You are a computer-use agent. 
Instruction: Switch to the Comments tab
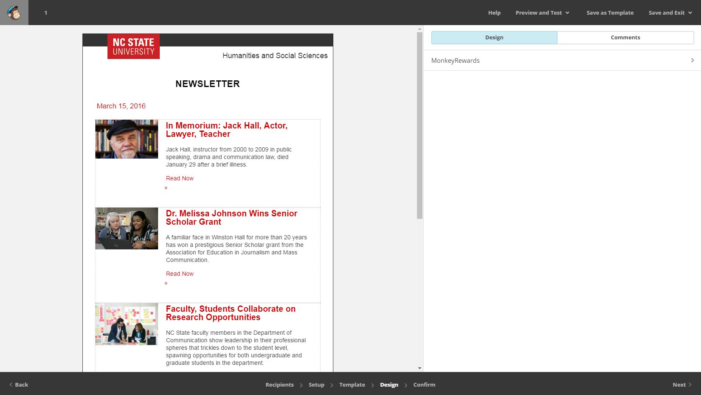click(625, 37)
